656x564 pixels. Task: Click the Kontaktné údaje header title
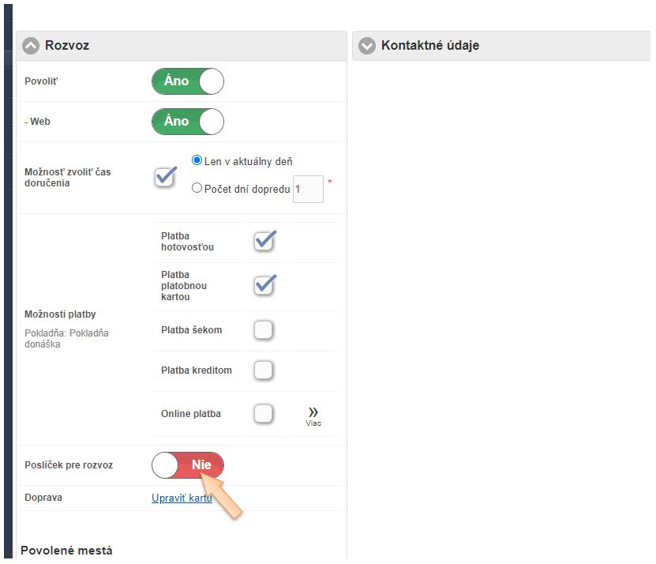(x=429, y=46)
